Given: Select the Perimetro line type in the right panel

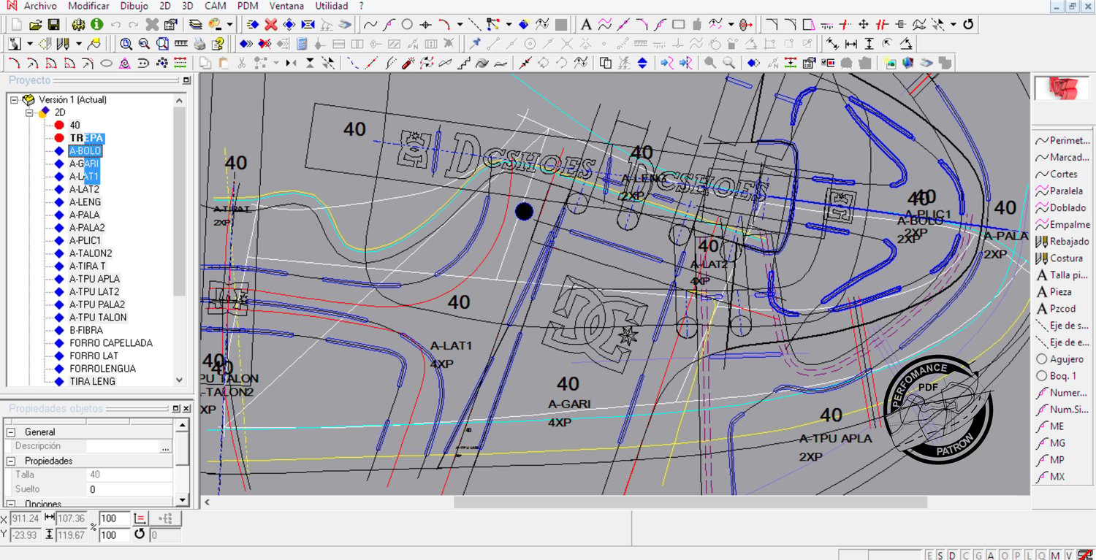Looking at the screenshot, I should click(x=1062, y=140).
